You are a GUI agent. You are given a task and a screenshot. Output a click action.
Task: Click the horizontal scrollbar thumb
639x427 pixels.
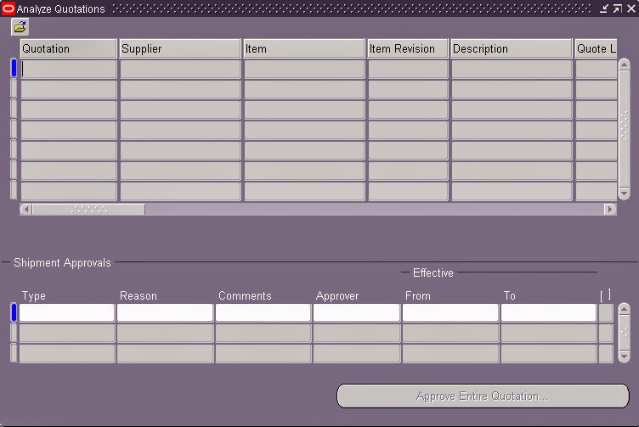[88, 209]
